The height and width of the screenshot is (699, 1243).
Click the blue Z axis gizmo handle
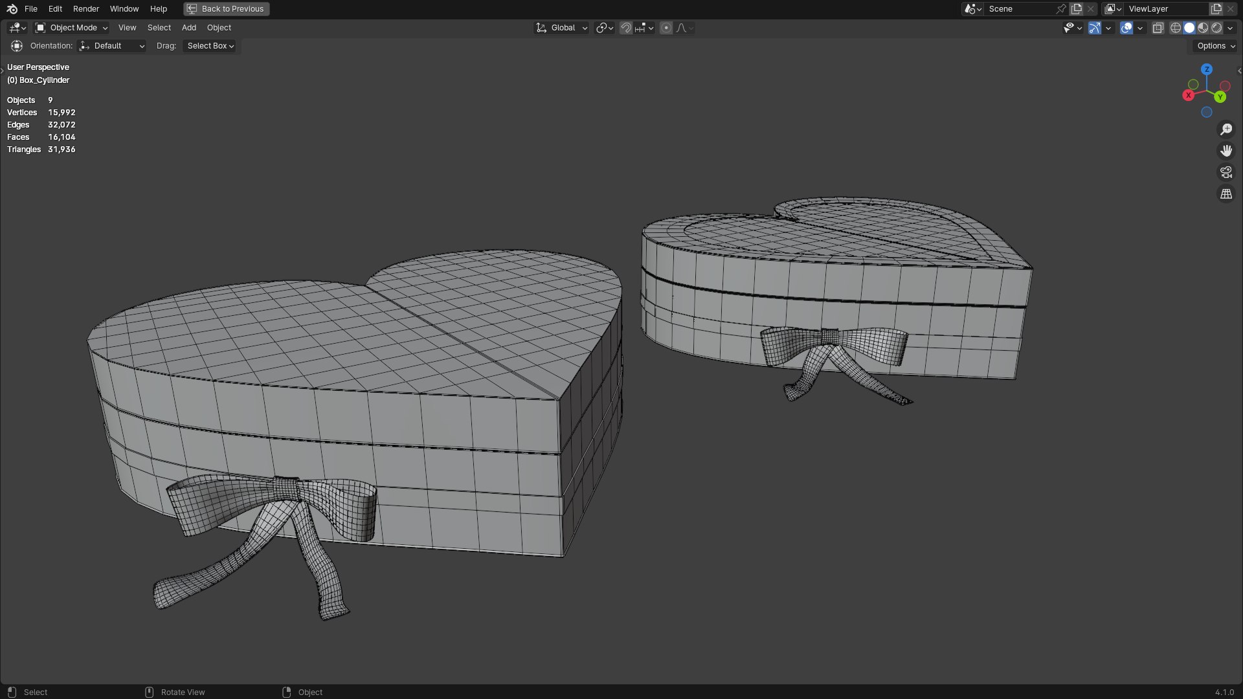pos(1207,69)
